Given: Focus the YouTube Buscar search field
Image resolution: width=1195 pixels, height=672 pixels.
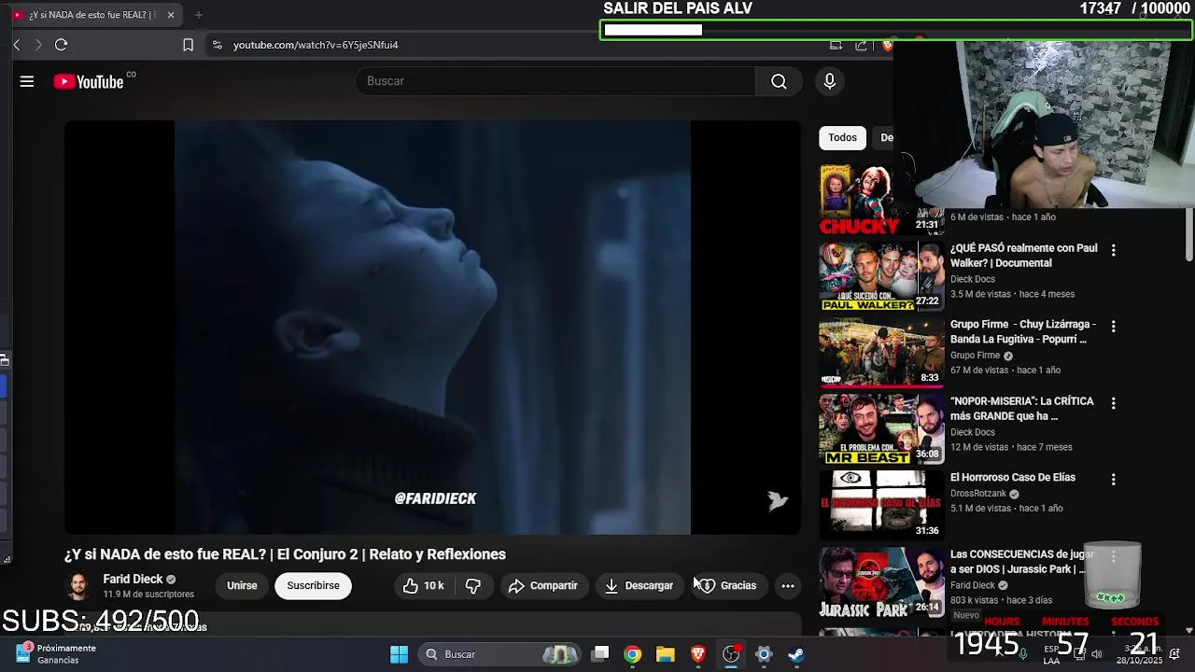Looking at the screenshot, I should click(556, 81).
